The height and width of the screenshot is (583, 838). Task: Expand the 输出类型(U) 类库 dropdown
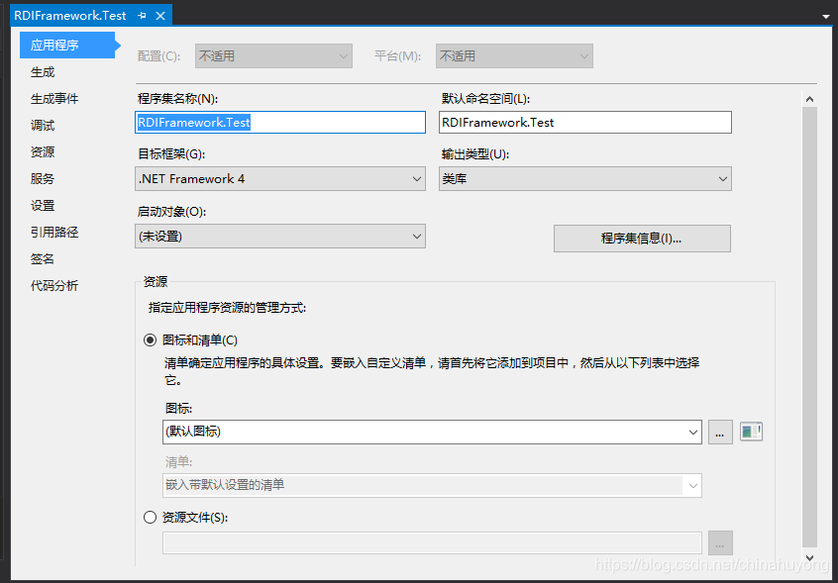(585, 179)
